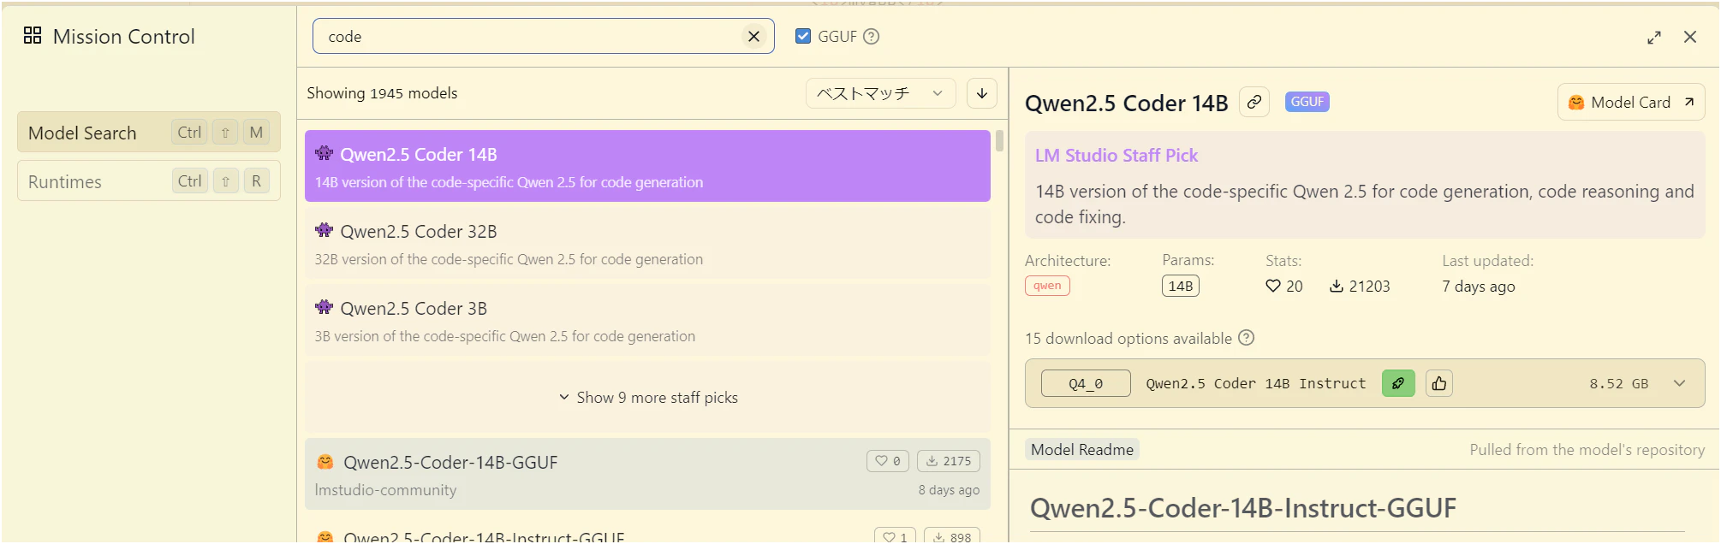Click the '7 days ago' last updated text

(1479, 287)
